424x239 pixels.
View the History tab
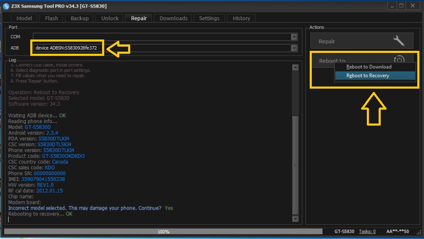click(x=241, y=18)
